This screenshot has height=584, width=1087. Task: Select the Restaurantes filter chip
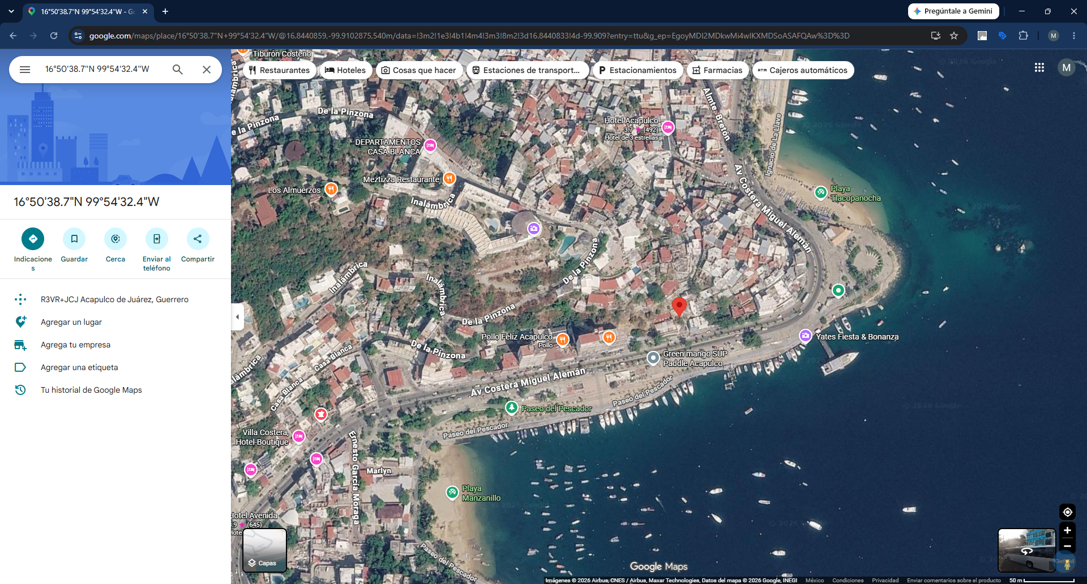[x=280, y=70]
